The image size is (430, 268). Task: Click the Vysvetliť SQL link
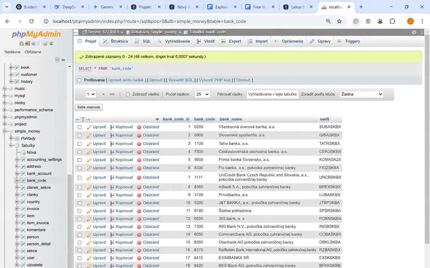pyautogui.click(x=181, y=80)
